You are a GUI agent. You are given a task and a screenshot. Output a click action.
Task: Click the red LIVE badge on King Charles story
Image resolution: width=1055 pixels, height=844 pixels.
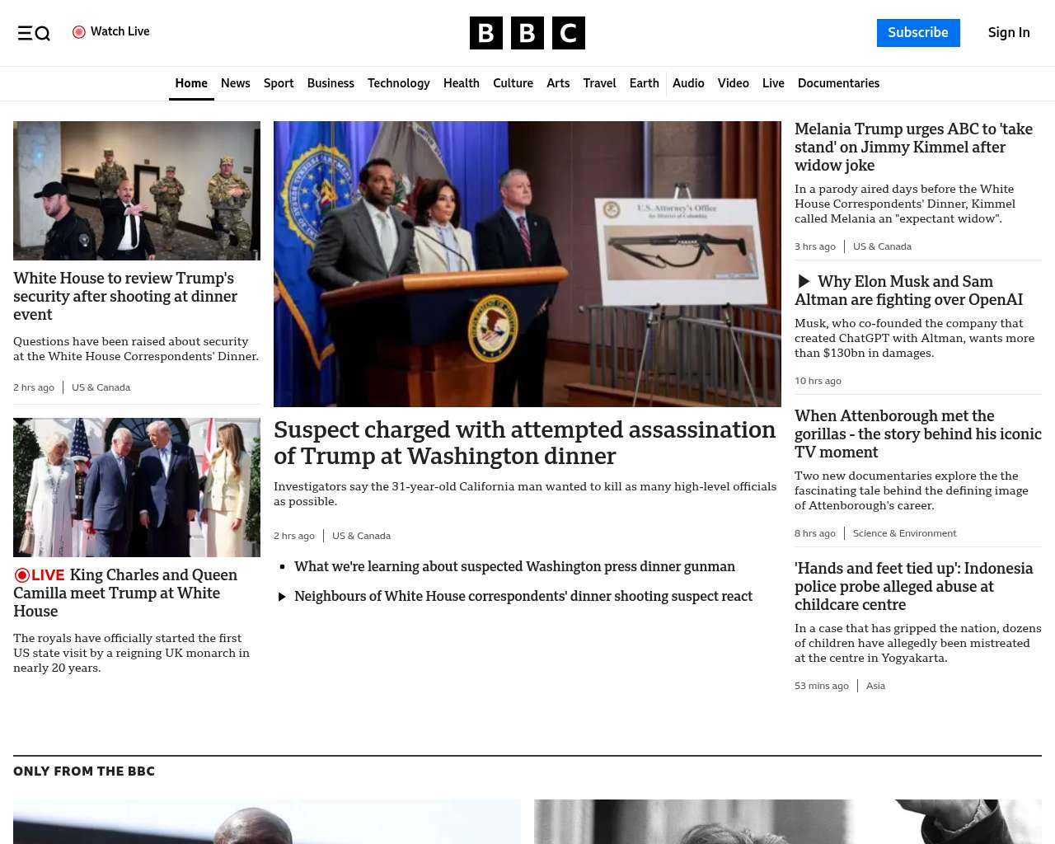(39, 575)
